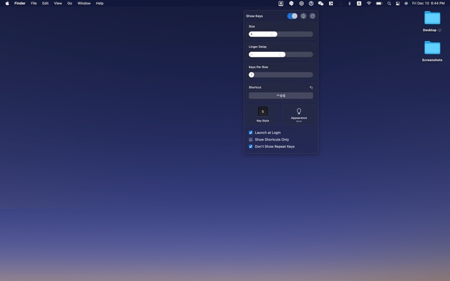The width and height of the screenshot is (450, 281).
Task: Open WeChat from the menu bar
Action: (321, 3)
